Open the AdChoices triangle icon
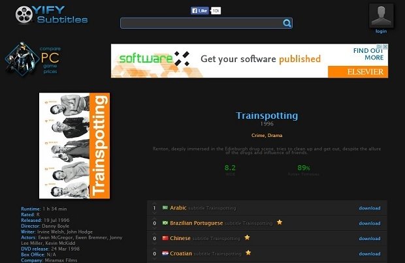The height and width of the screenshot is (263, 405). click(380, 47)
